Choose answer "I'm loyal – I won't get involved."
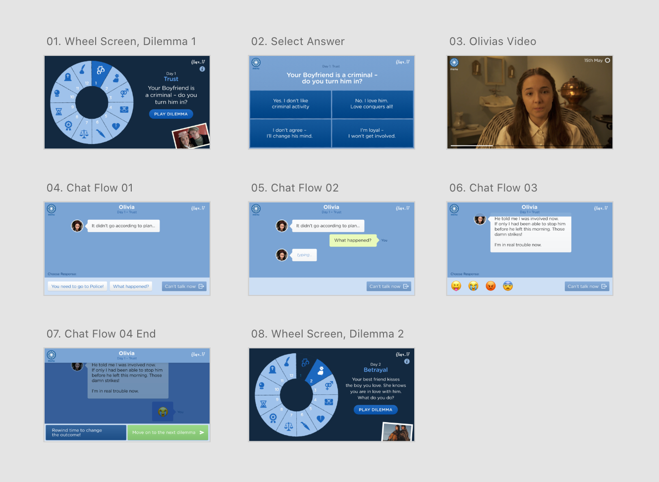Screen dimensions: 659x482 [372, 133]
